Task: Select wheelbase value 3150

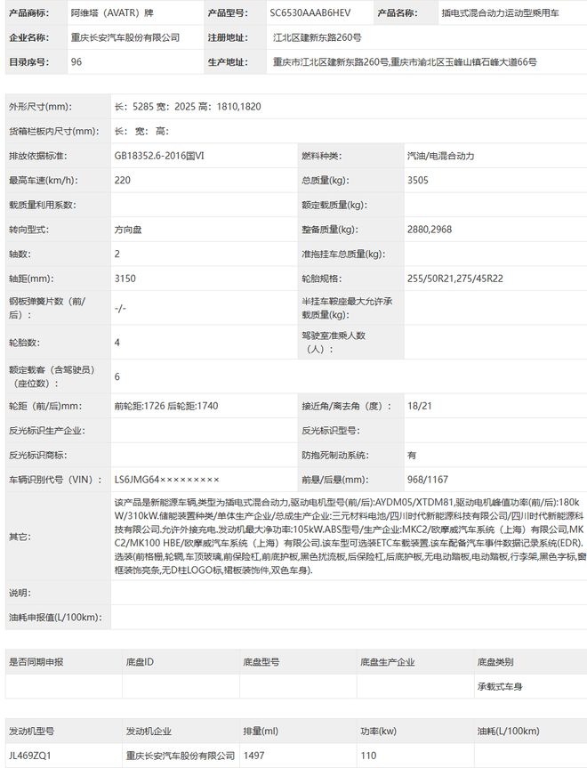Action: click(125, 279)
